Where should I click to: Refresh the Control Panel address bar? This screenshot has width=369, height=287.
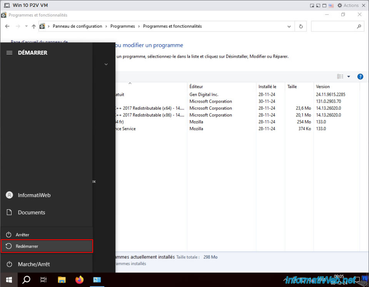[301, 26]
